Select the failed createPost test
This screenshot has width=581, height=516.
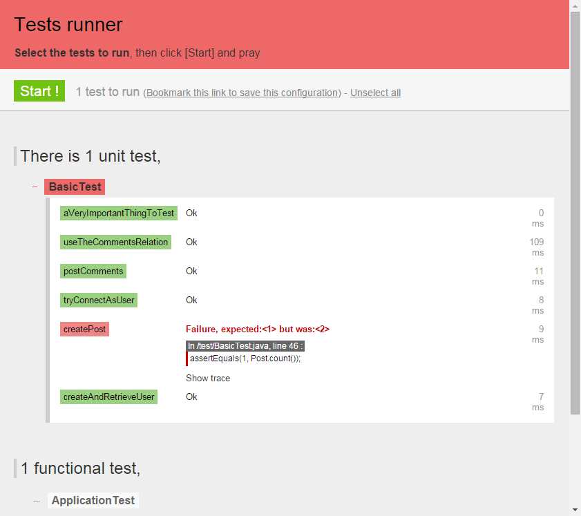(84, 329)
